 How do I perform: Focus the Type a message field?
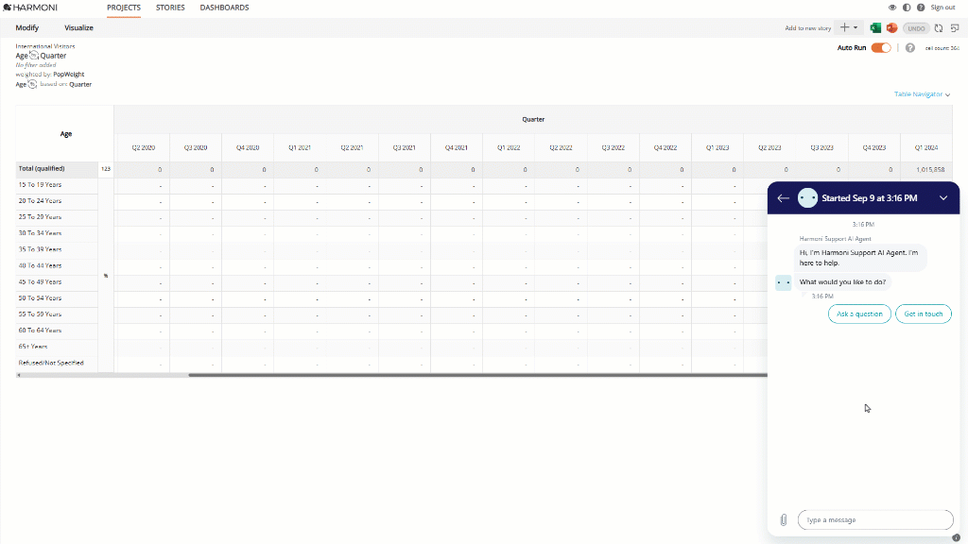tap(875, 520)
